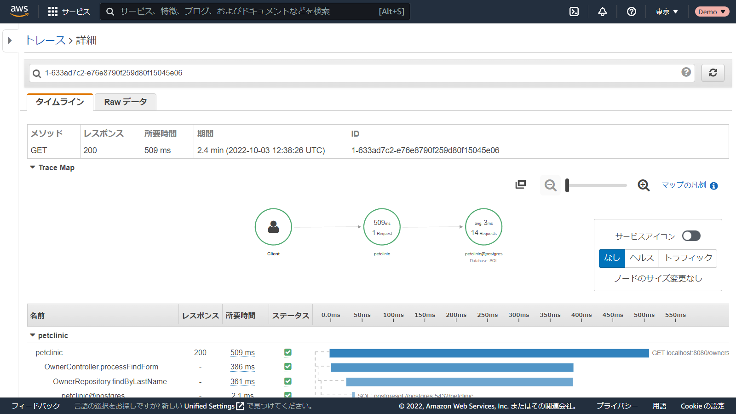Select the タイムライン tab

[x=60, y=102]
